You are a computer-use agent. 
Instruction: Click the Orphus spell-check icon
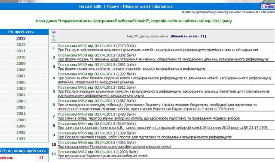pos(268,6)
